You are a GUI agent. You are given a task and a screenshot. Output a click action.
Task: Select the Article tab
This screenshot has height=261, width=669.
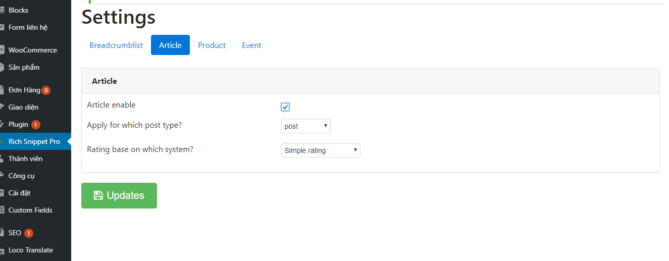pyautogui.click(x=170, y=45)
